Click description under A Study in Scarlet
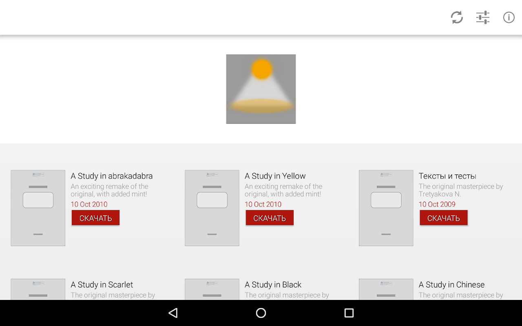Image resolution: width=522 pixels, height=326 pixels. (113, 295)
